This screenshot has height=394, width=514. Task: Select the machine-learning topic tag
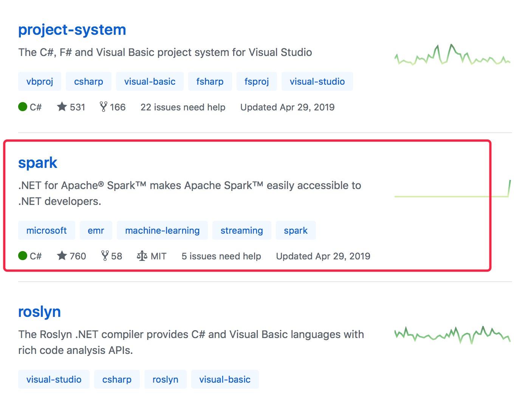162,230
